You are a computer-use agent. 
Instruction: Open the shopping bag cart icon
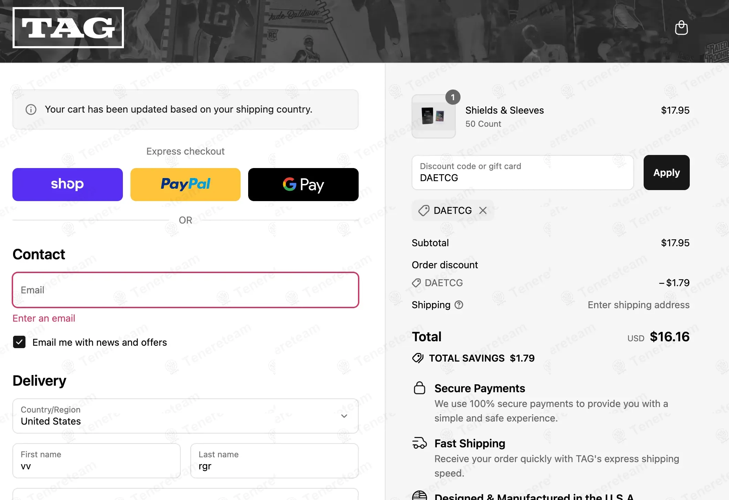[681, 28]
